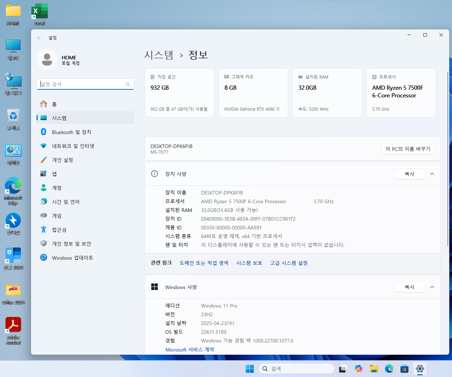
Task: Click the version value 23H2
Action: (207, 315)
